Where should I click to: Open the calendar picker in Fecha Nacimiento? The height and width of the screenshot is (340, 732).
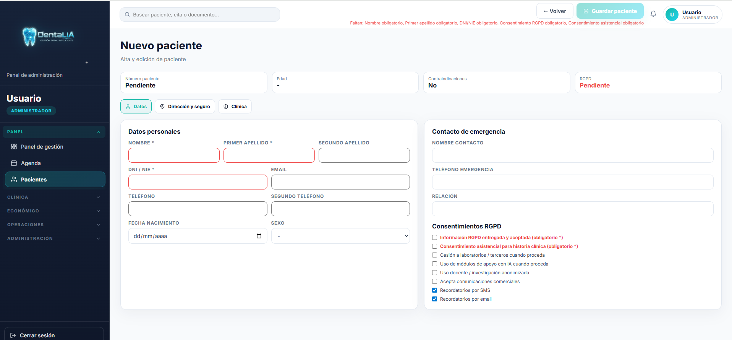pos(259,236)
